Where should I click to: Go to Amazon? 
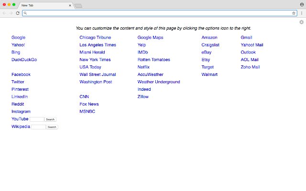point(209,37)
